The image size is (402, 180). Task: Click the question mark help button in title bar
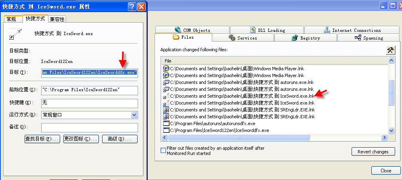coord(132,7)
